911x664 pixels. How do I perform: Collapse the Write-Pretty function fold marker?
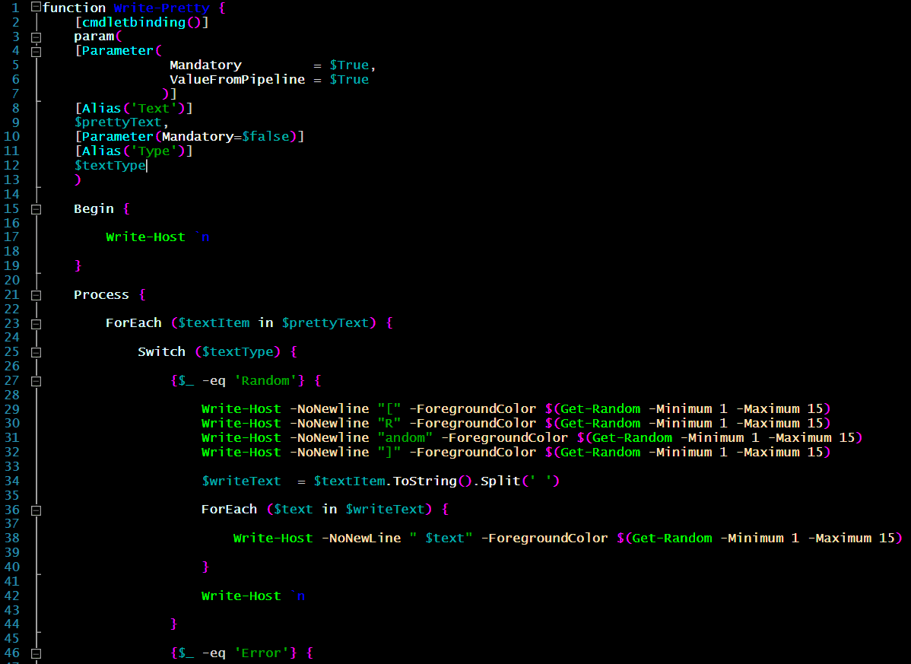click(35, 8)
